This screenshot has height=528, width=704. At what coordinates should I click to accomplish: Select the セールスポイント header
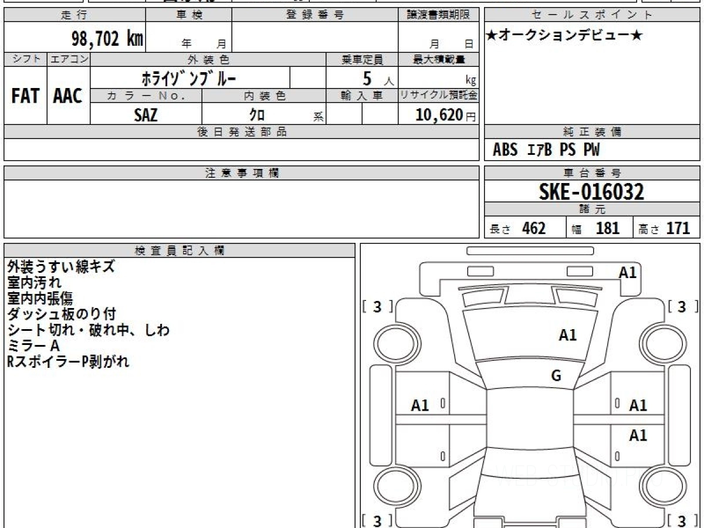(593, 15)
